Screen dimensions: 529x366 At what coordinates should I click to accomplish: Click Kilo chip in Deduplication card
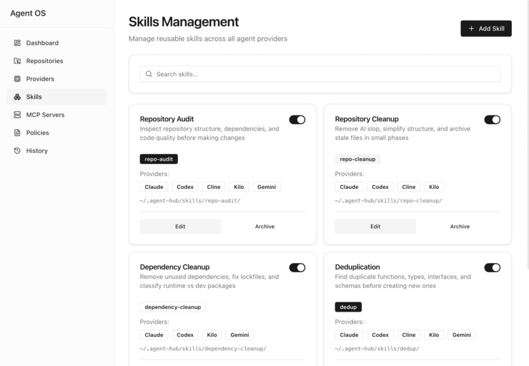[434, 335]
